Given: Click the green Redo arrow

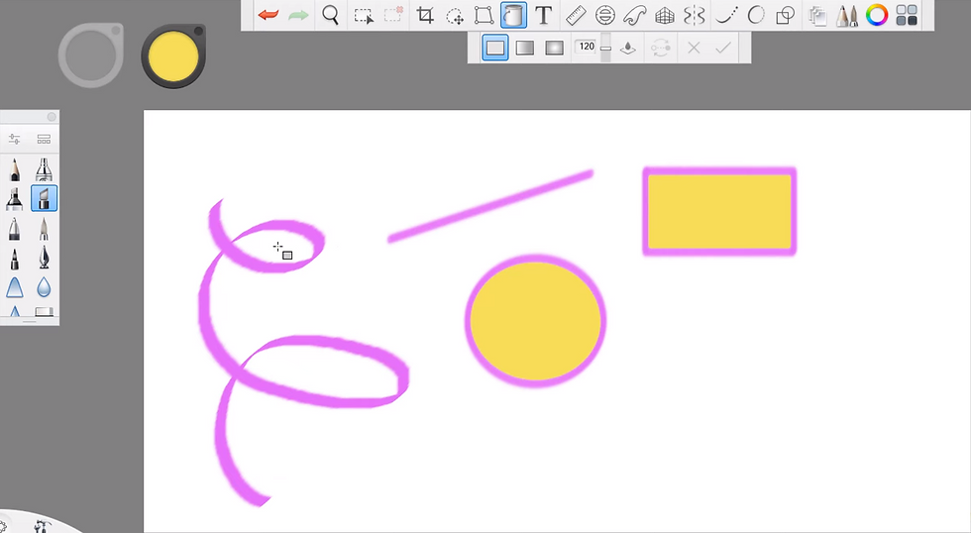Looking at the screenshot, I should (298, 15).
